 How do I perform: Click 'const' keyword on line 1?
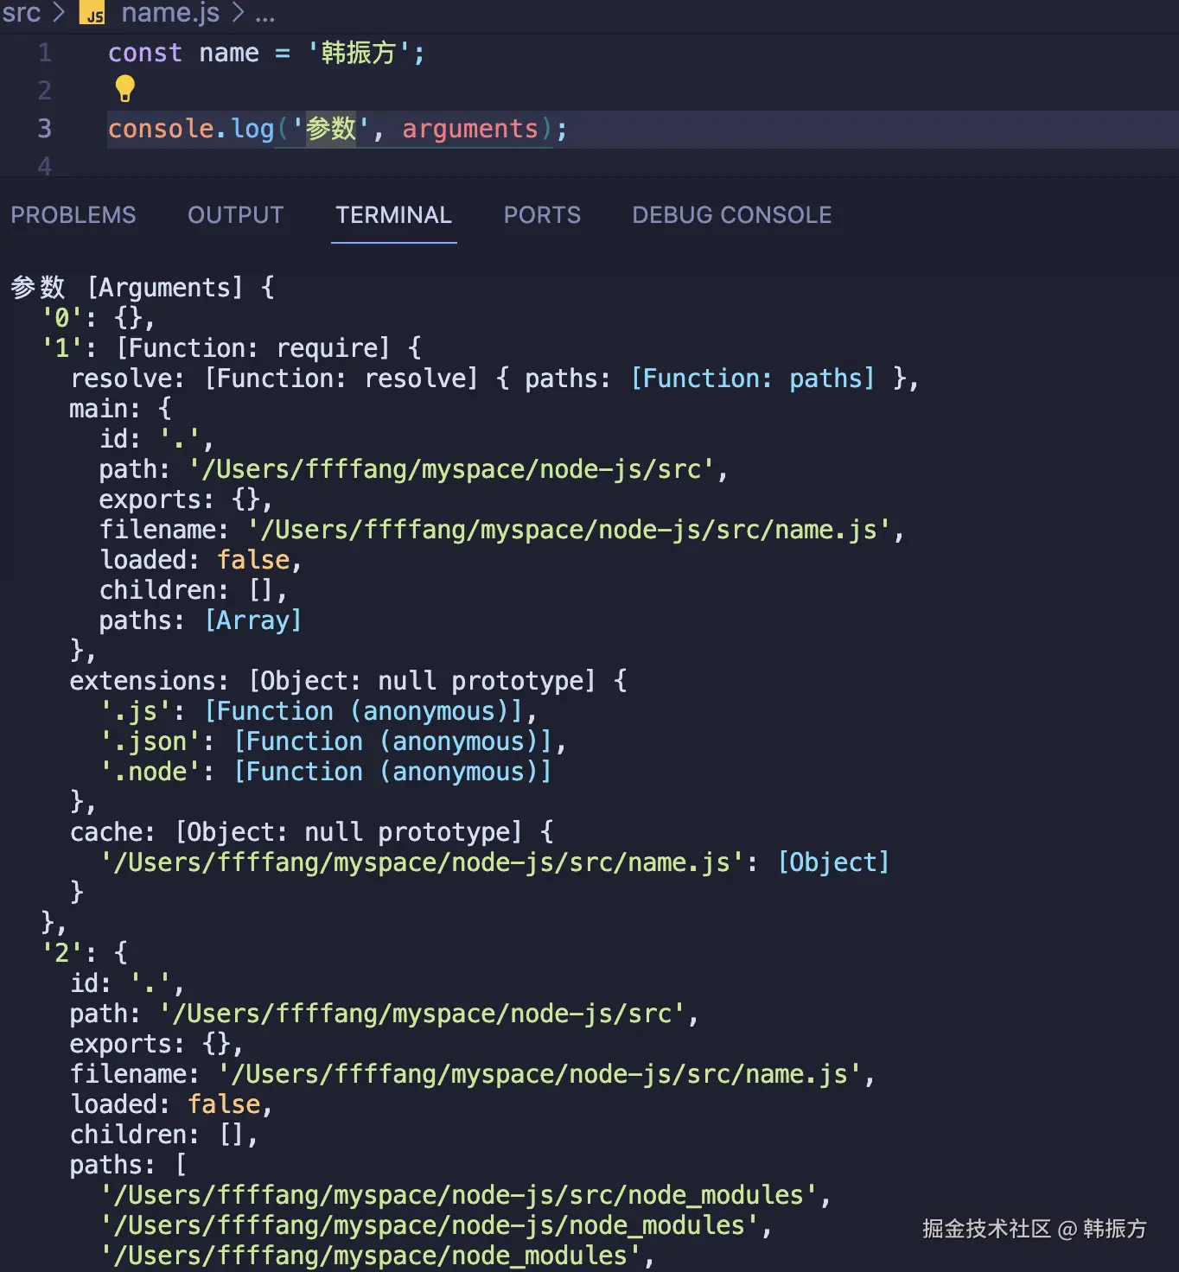pos(144,53)
